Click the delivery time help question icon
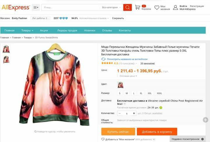210x142 pixels. click(161, 108)
